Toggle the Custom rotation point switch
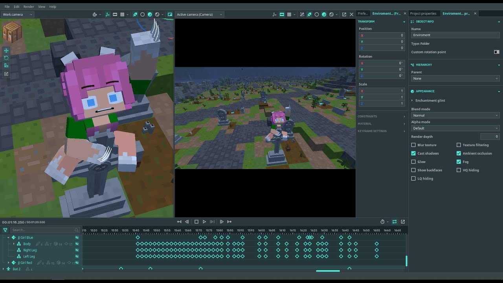The width and height of the screenshot is (503, 283). click(x=497, y=52)
